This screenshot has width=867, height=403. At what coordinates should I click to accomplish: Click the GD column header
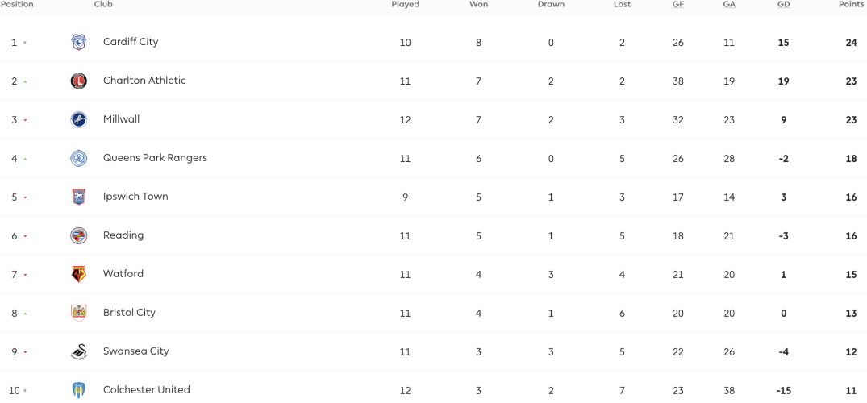(783, 4)
